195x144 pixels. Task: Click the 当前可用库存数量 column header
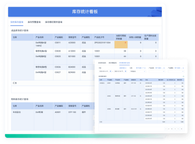tap(121, 37)
